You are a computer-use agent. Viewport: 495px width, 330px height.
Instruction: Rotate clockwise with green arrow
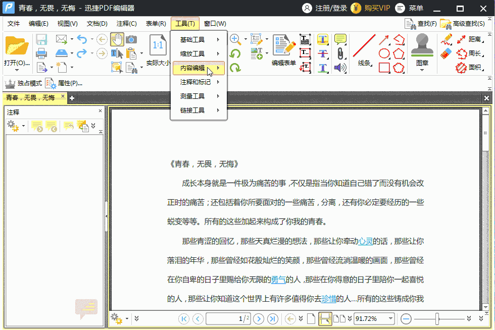point(235,67)
